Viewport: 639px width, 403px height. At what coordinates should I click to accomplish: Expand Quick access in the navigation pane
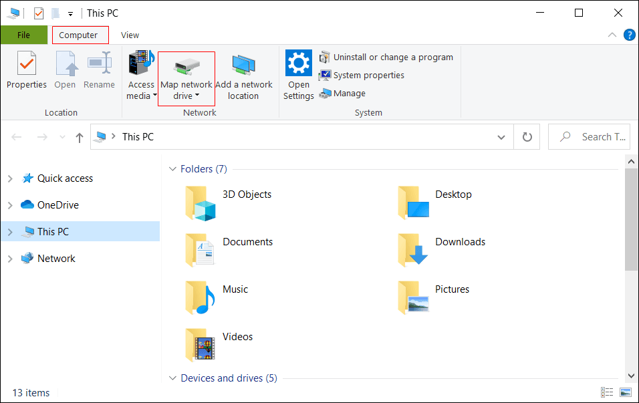[10, 178]
